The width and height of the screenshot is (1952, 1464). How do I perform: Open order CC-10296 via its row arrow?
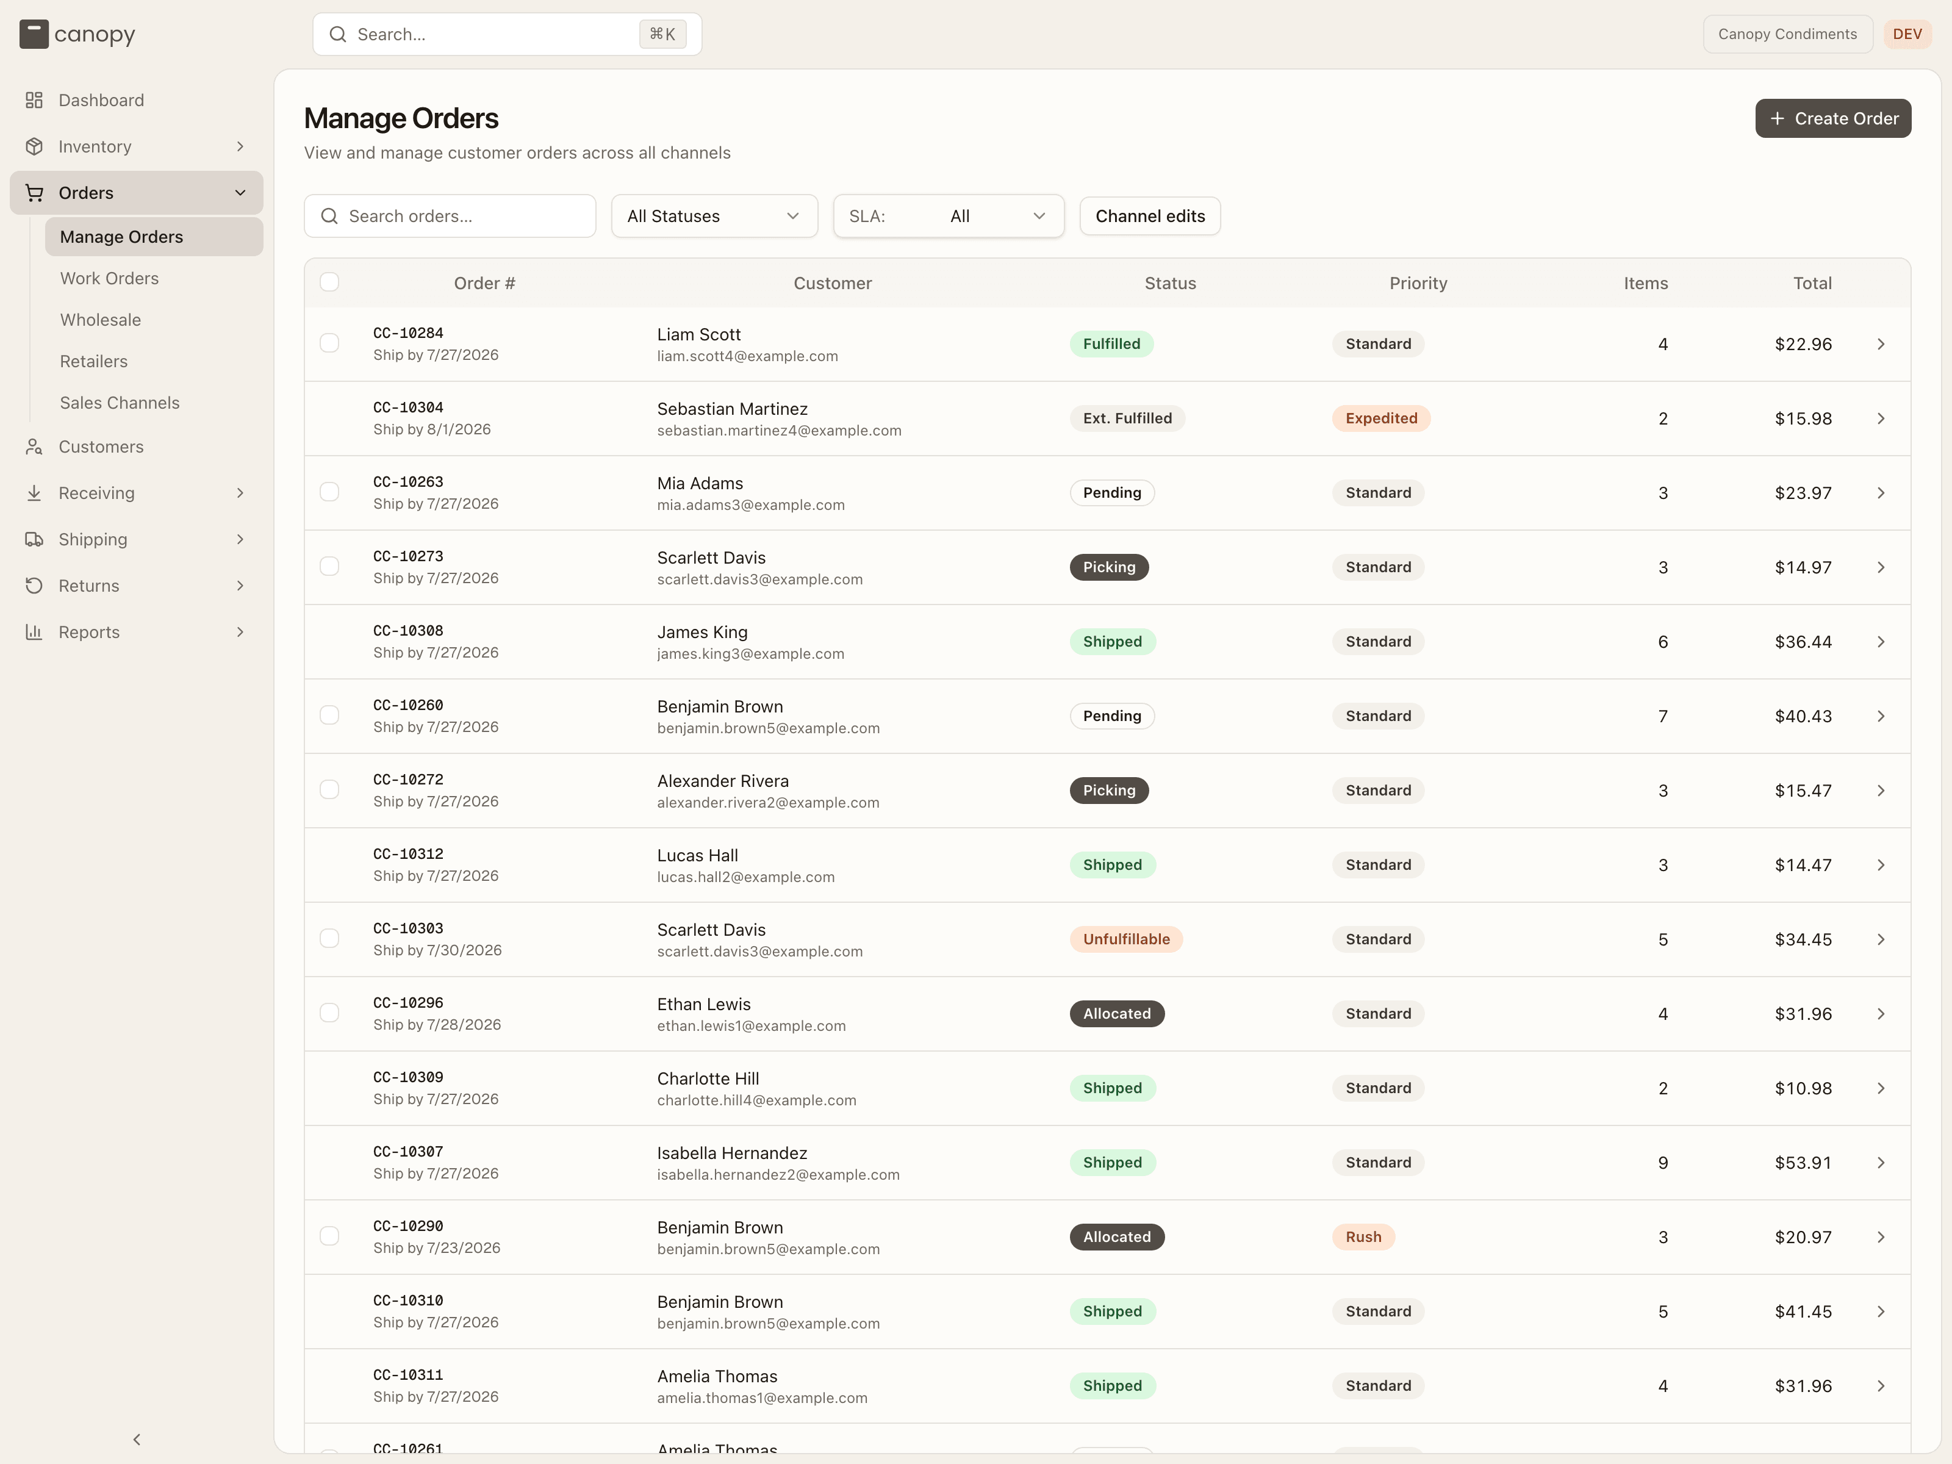click(1881, 1014)
